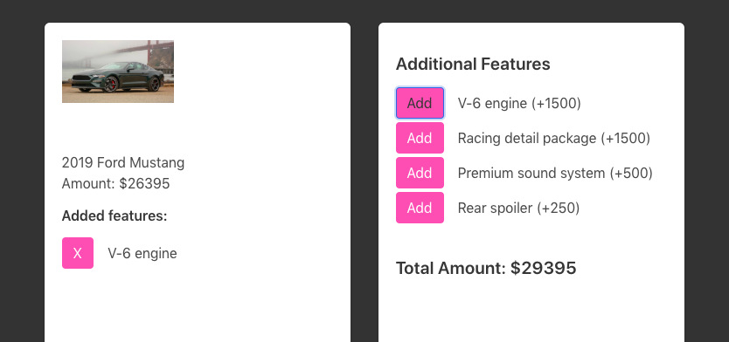729x342 pixels.
Task: Select the Racing detail package (+1500) text
Action: click(x=553, y=138)
